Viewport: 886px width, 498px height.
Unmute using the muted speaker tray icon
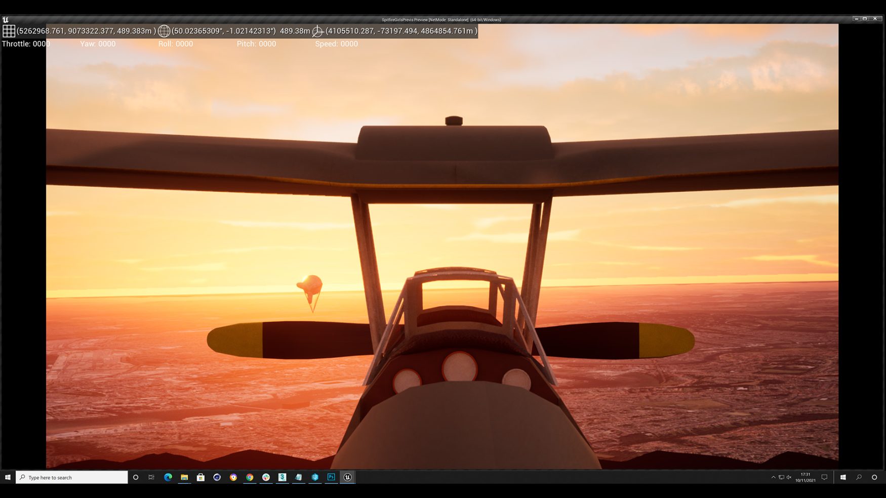[789, 477]
